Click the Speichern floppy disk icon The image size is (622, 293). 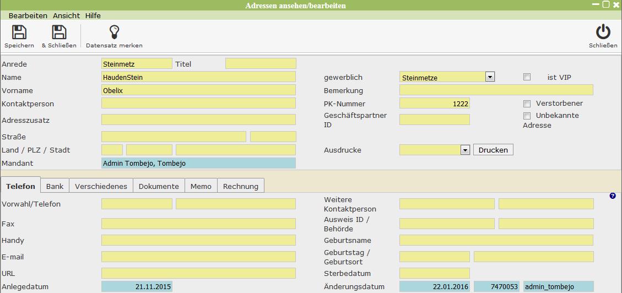tap(19, 32)
